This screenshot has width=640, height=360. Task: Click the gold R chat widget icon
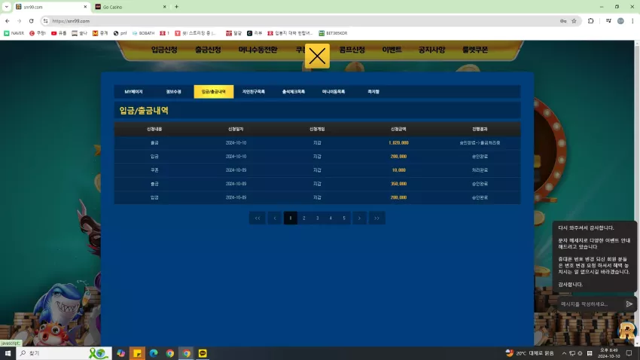pyautogui.click(x=627, y=331)
